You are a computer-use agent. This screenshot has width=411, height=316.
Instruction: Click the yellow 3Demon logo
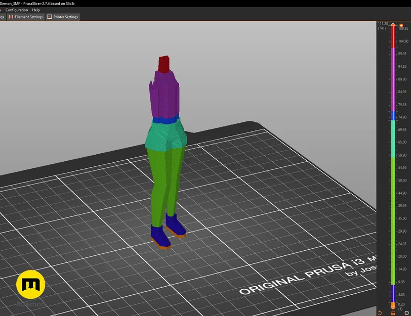coord(31,284)
